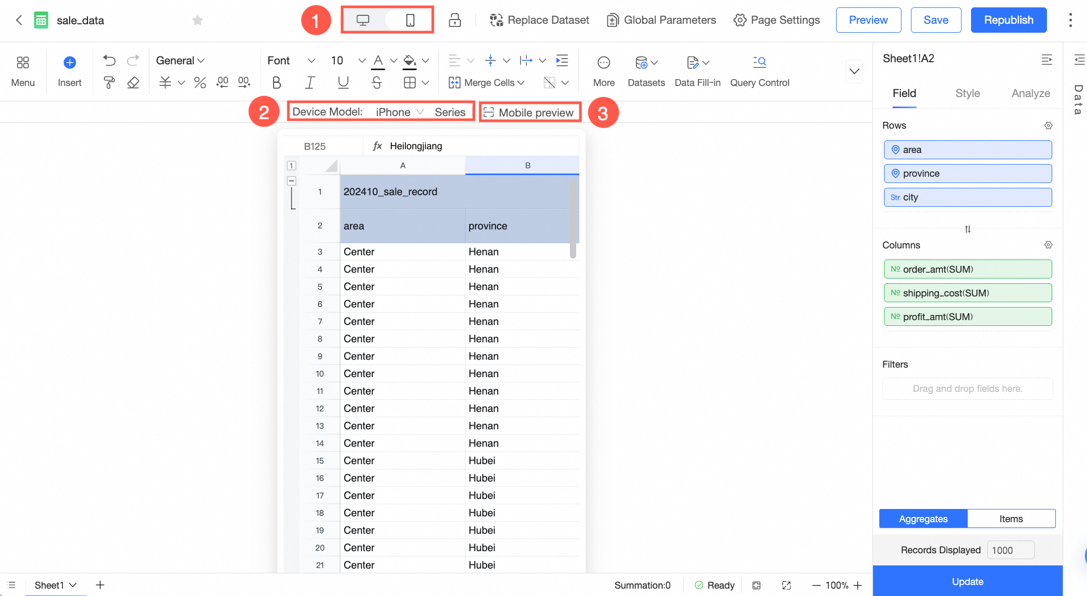Click the Republish button
The image size is (1087, 596).
point(1008,20)
